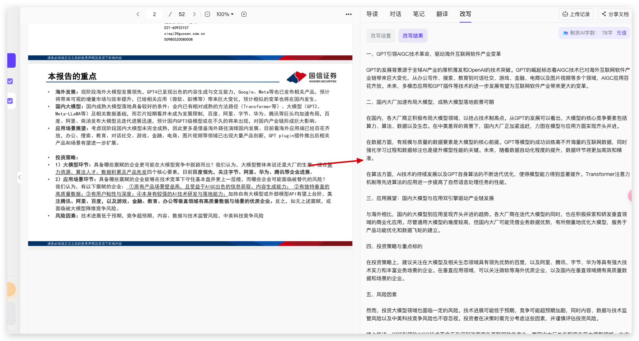
Task: Go to previous page arrow
Action: click(138, 14)
